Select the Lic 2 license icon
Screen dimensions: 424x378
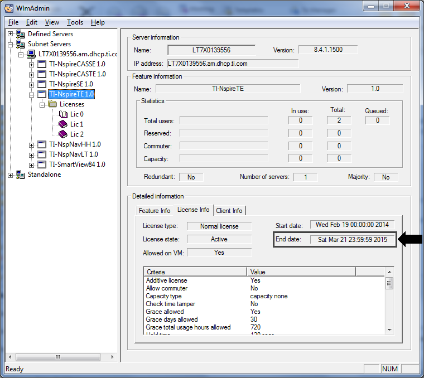62,134
